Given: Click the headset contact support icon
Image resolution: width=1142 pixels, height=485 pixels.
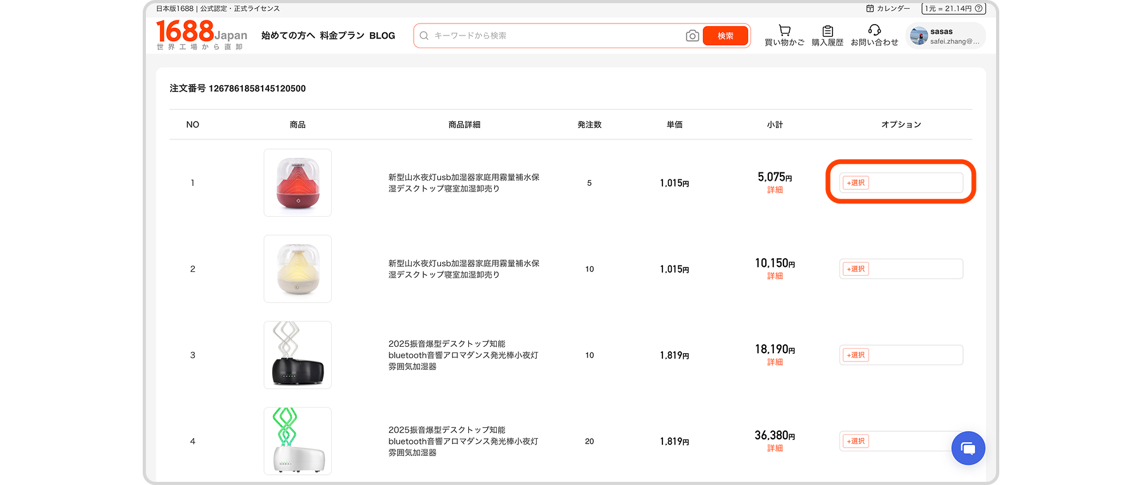Looking at the screenshot, I should click(x=874, y=30).
